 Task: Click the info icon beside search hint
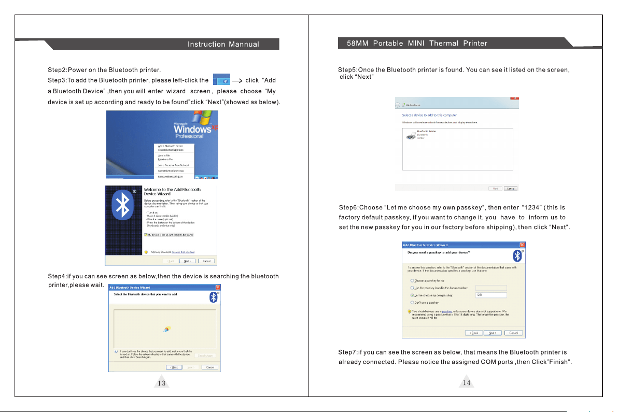tap(116, 351)
